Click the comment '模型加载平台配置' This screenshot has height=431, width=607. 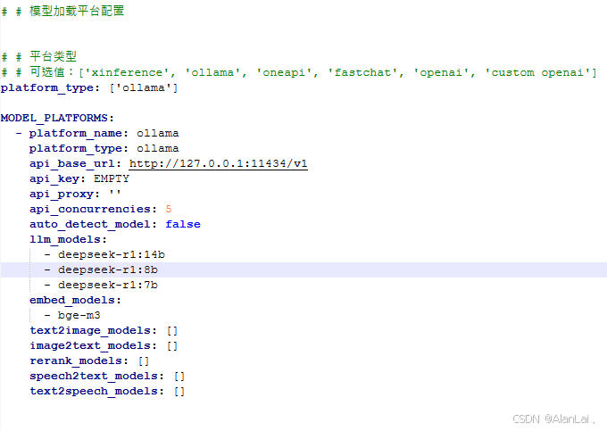(77, 11)
